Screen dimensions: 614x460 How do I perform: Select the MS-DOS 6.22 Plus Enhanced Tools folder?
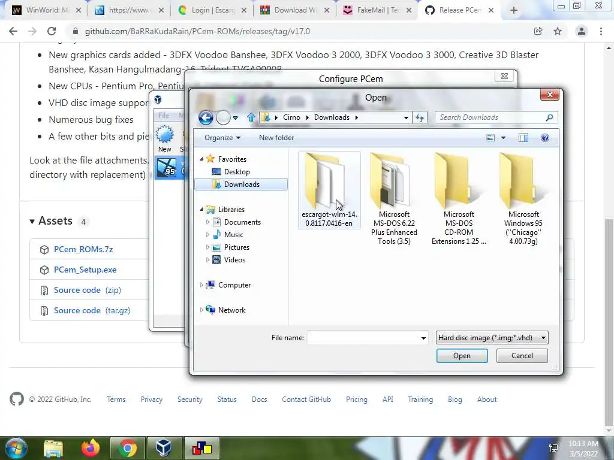(x=394, y=199)
